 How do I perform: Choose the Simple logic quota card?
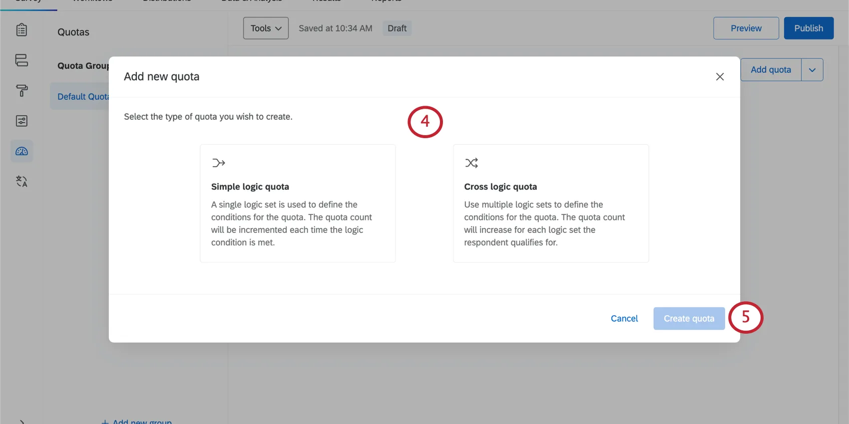(x=298, y=203)
